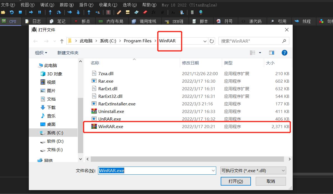
Task: Refresh the folder listing in dialog
Action: [x=212, y=41]
